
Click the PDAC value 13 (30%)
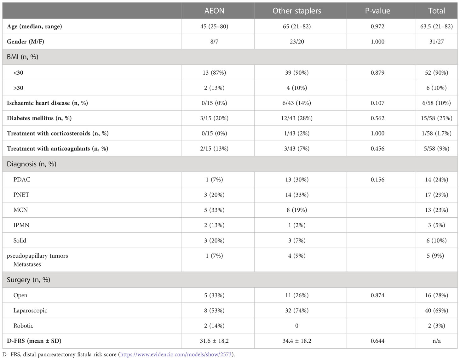[297, 180]
